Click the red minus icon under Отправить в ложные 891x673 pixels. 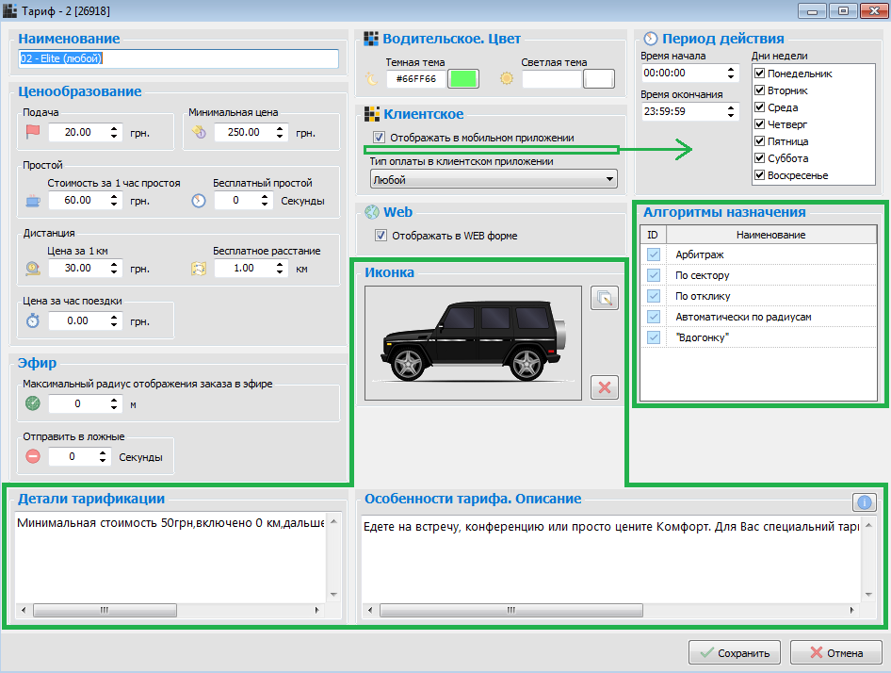tap(33, 457)
